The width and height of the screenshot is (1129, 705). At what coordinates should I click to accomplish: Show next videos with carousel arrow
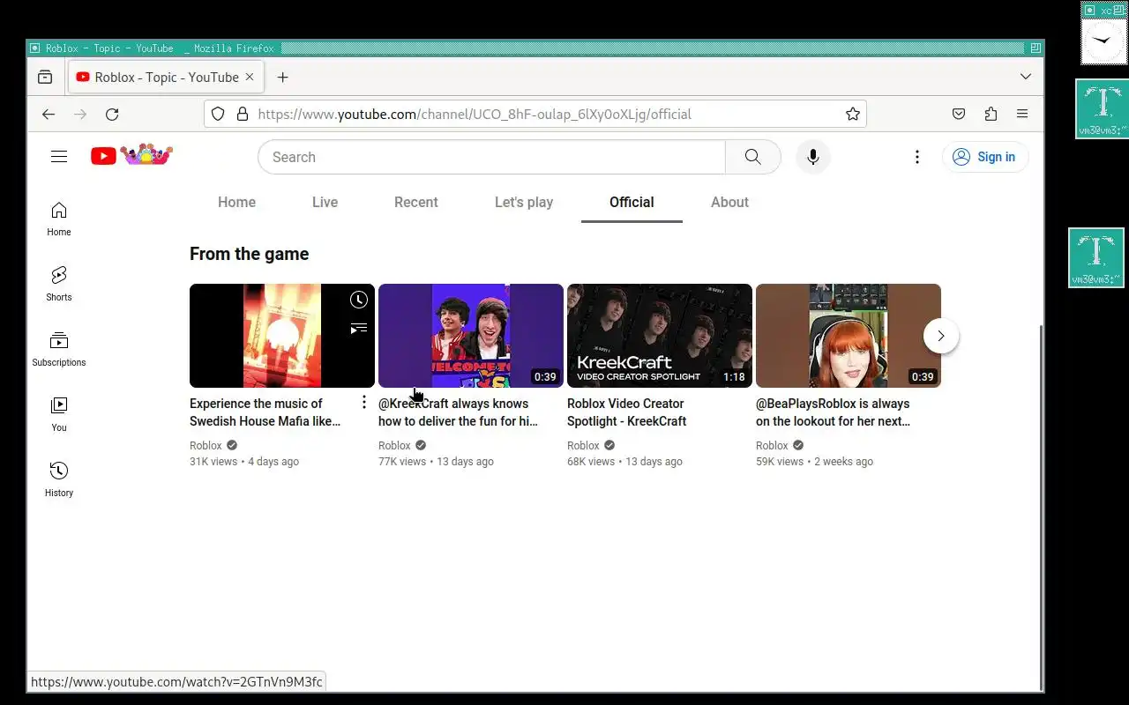point(941,336)
